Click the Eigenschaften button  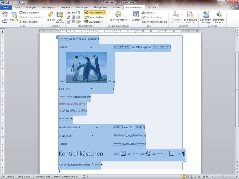pyautogui.click(x=94, y=17)
